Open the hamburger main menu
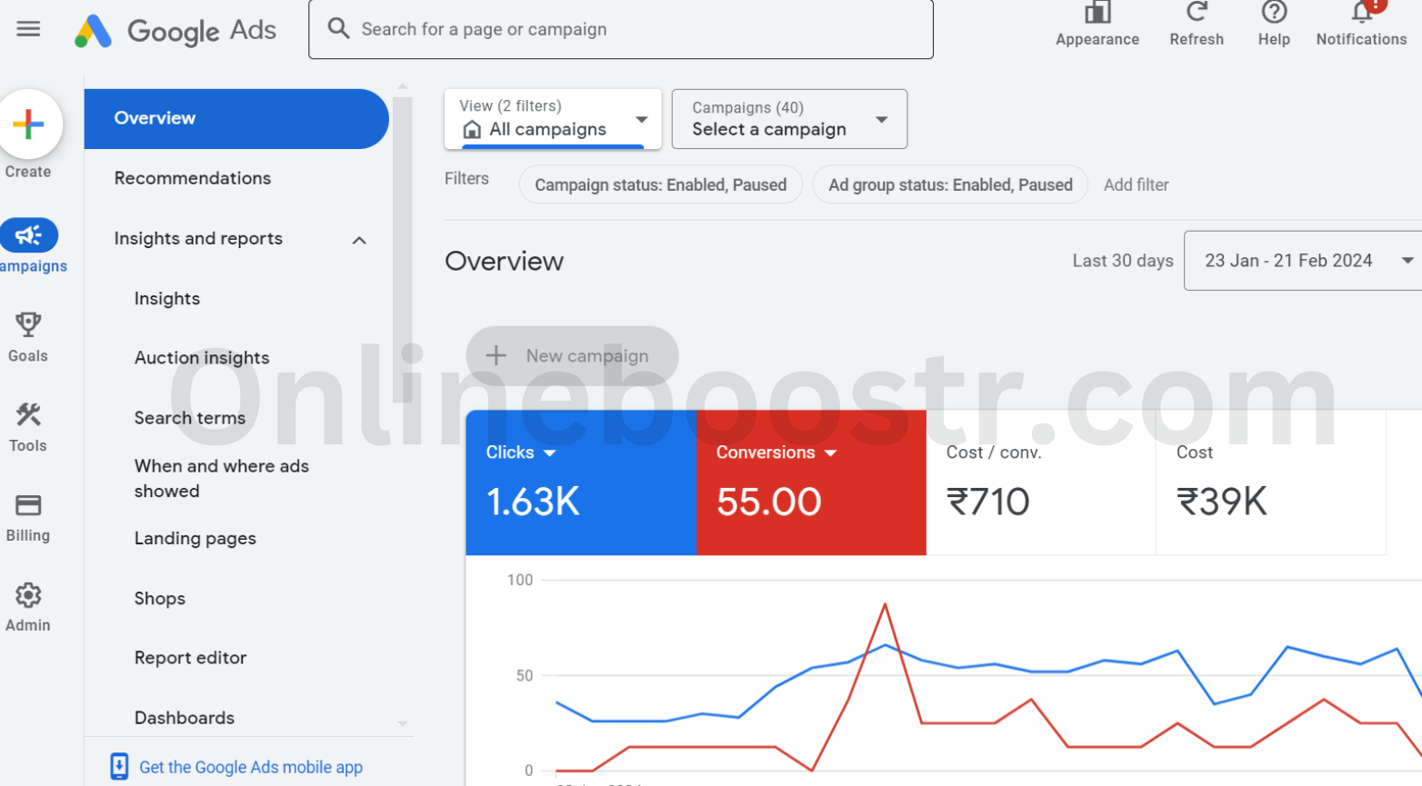This screenshot has height=786, width=1422. (x=28, y=29)
